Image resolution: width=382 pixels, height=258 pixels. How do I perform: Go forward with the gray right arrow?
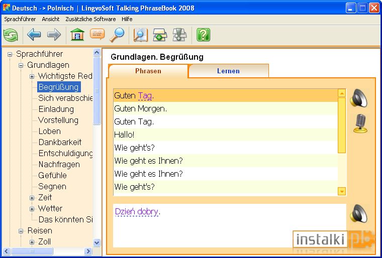pos(54,35)
